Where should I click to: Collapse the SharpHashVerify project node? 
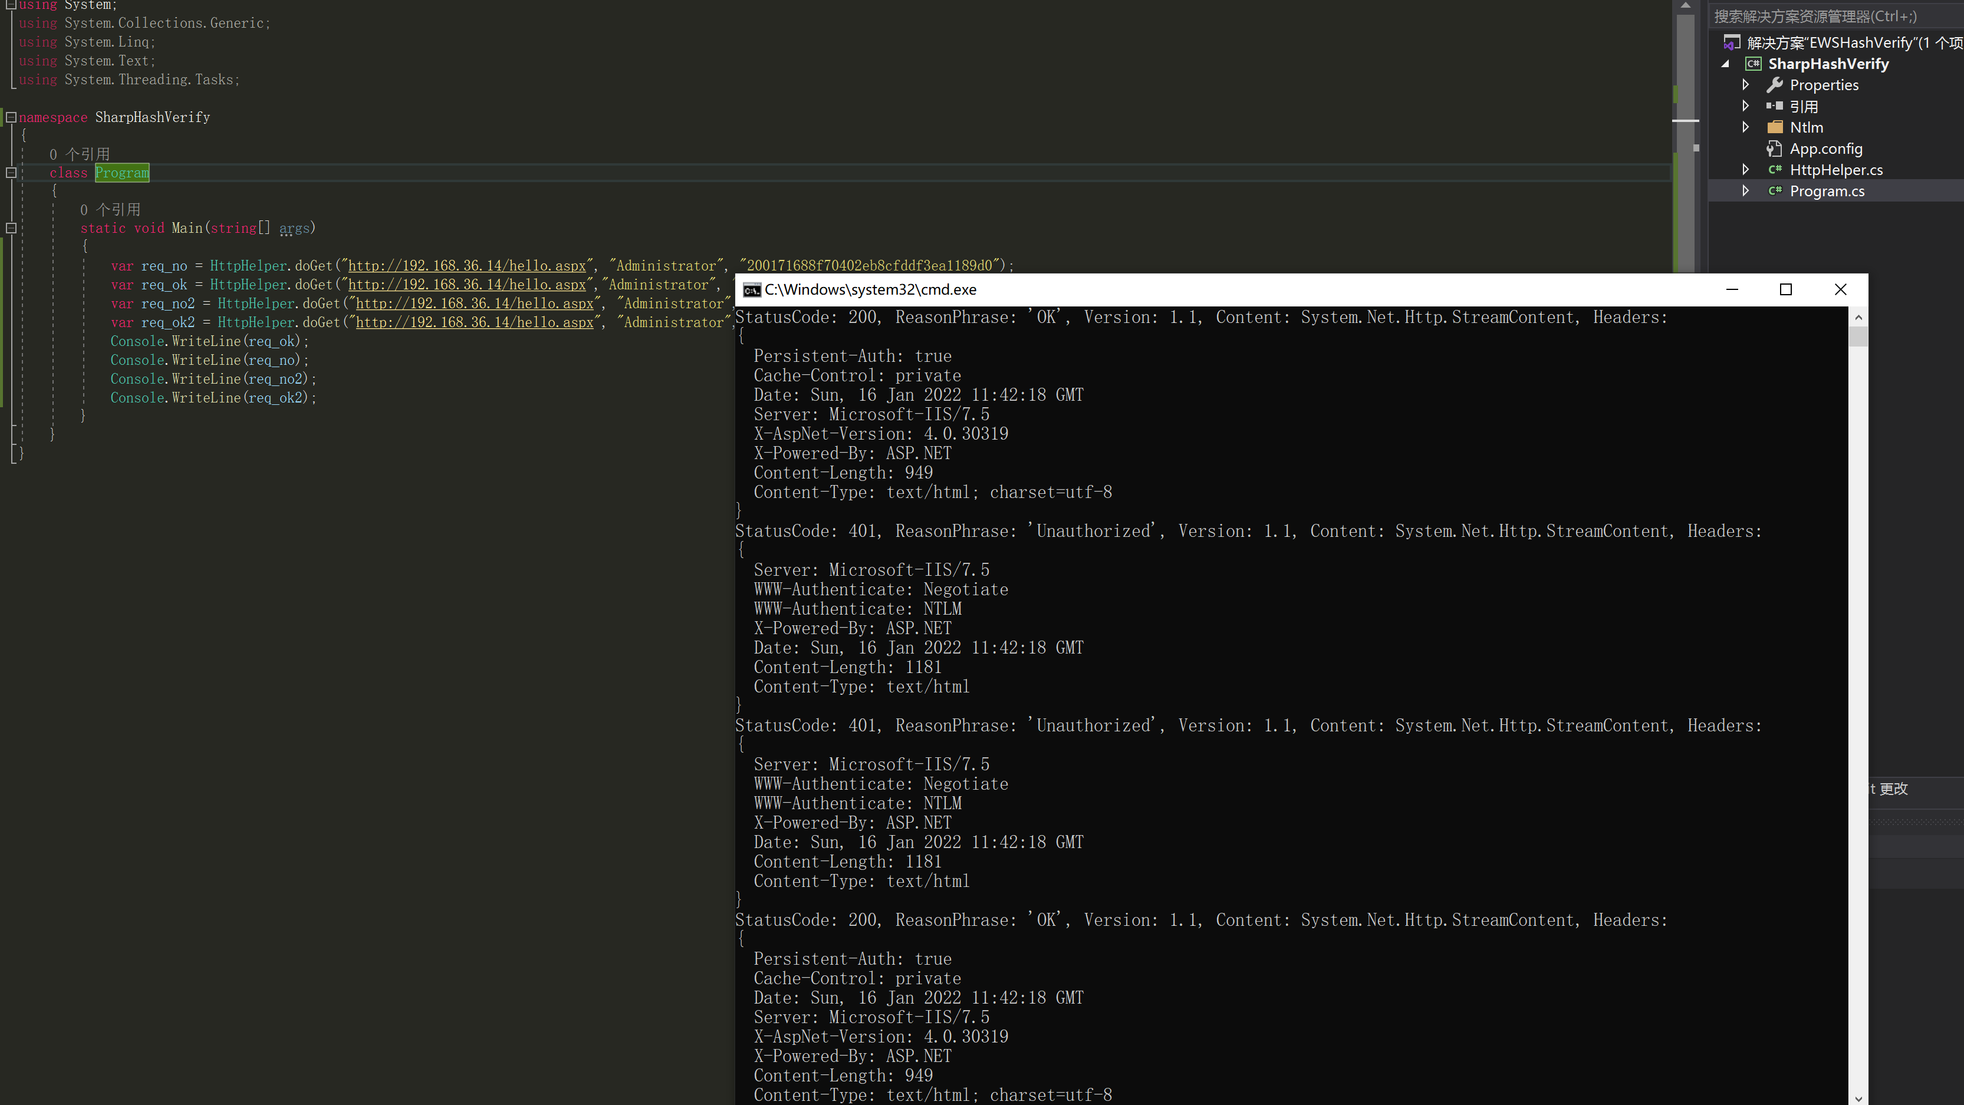(x=1725, y=64)
